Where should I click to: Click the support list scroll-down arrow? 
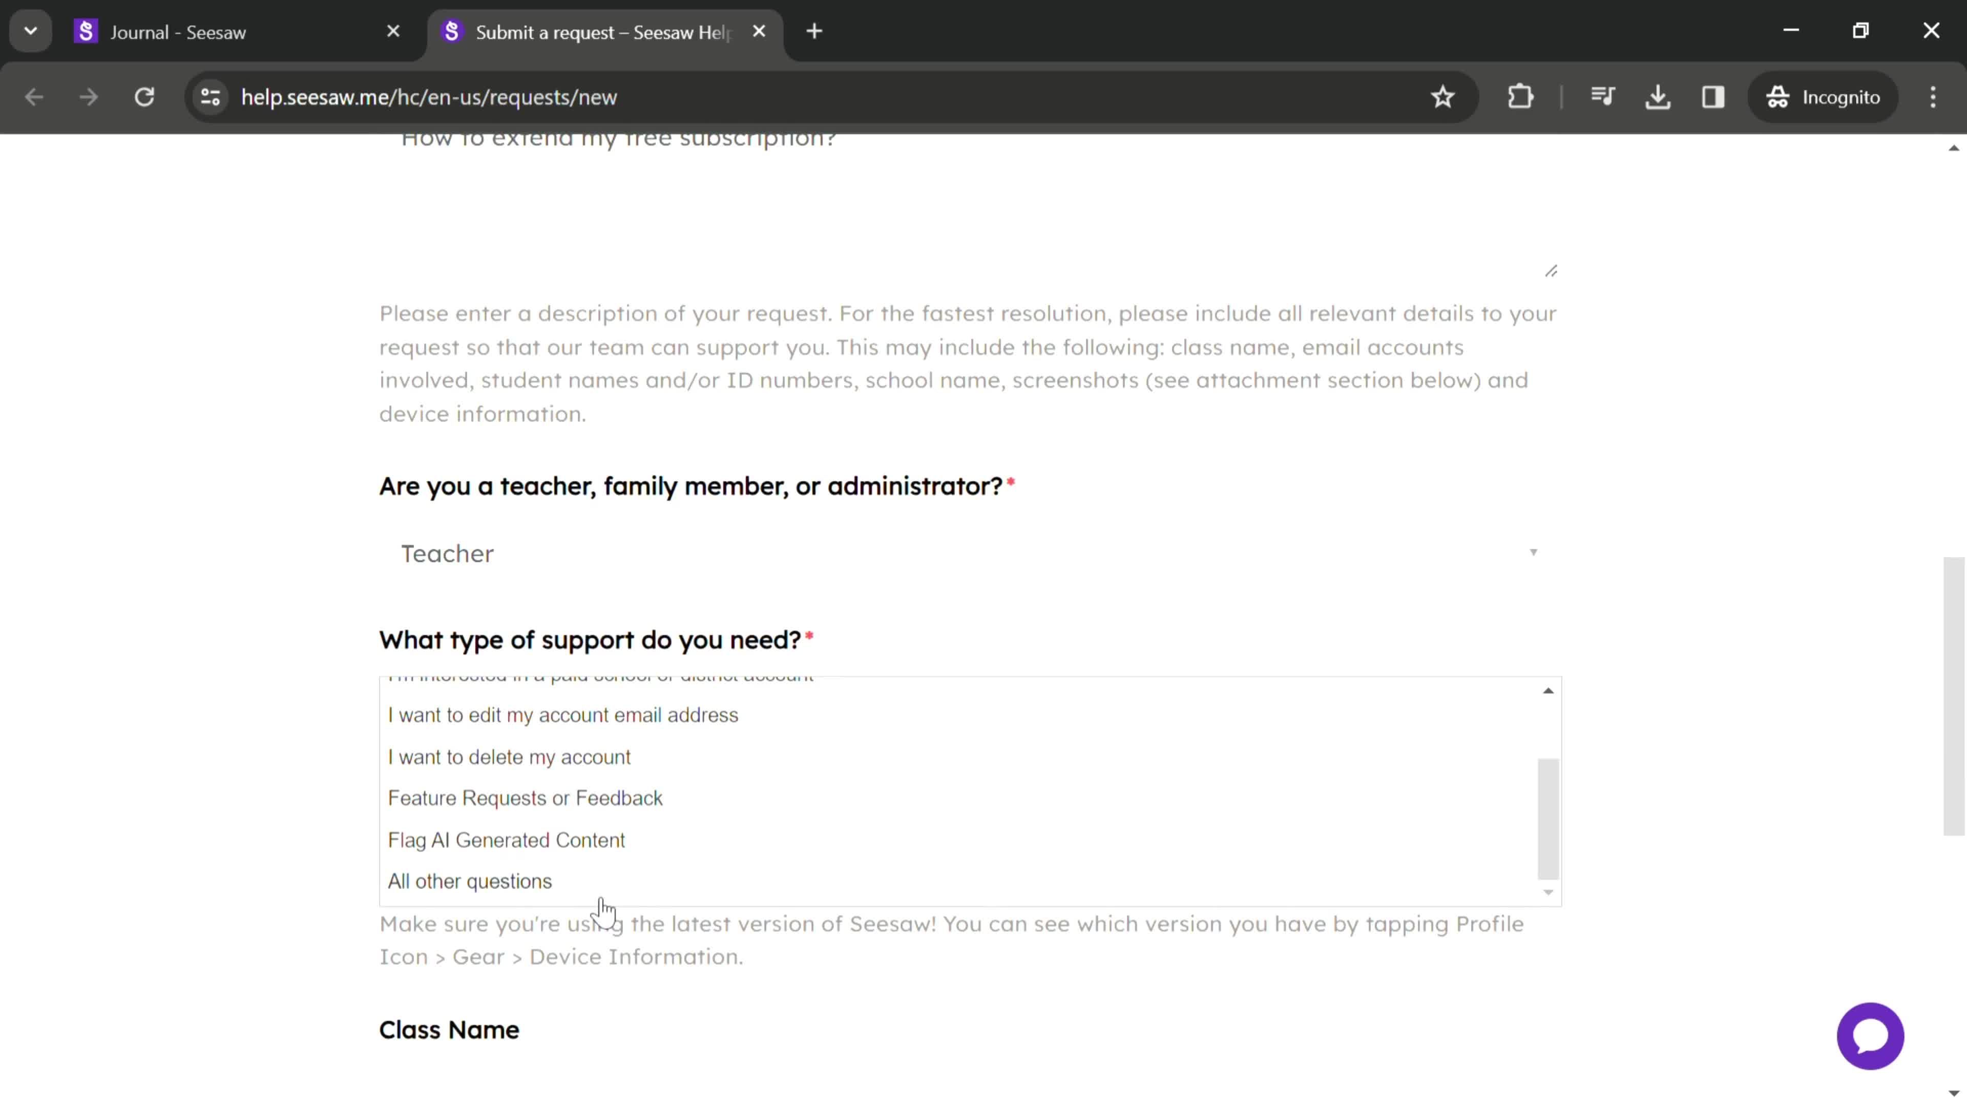pos(1548,892)
